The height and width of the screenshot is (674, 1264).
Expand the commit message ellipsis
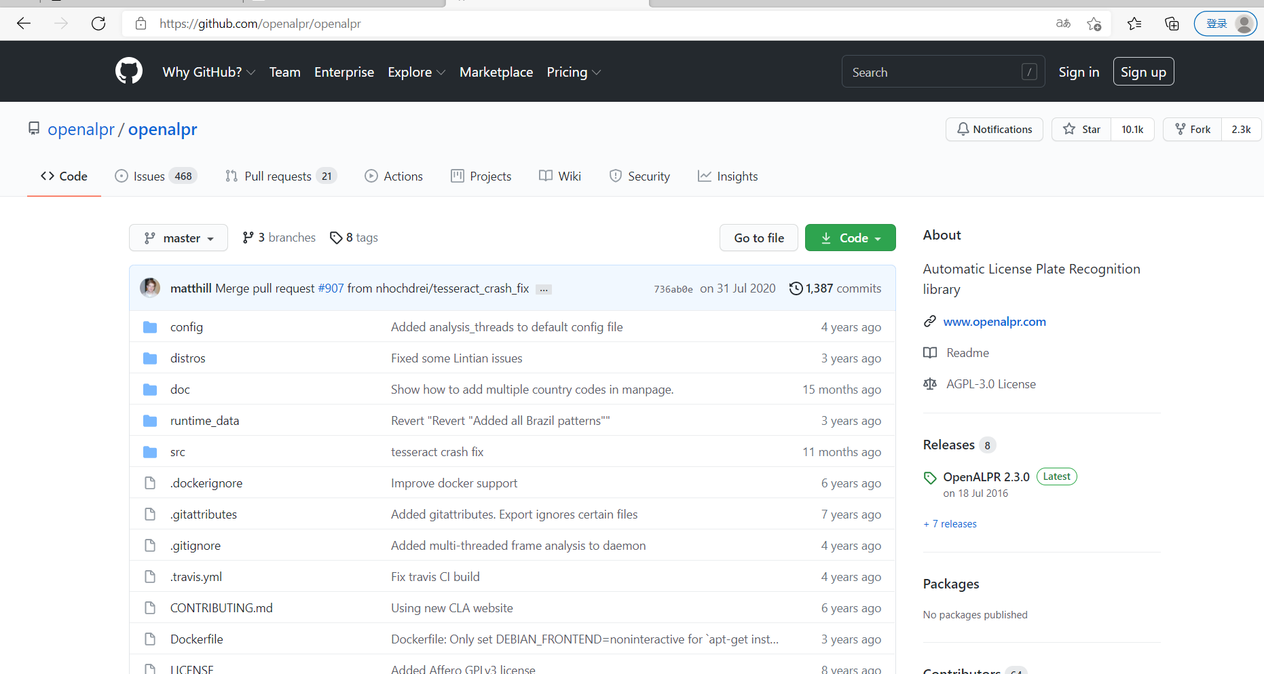[x=543, y=289]
